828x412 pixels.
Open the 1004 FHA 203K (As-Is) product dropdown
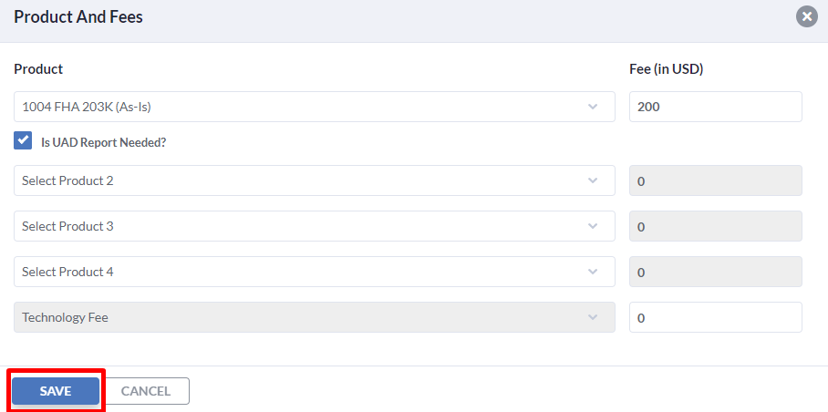315,107
